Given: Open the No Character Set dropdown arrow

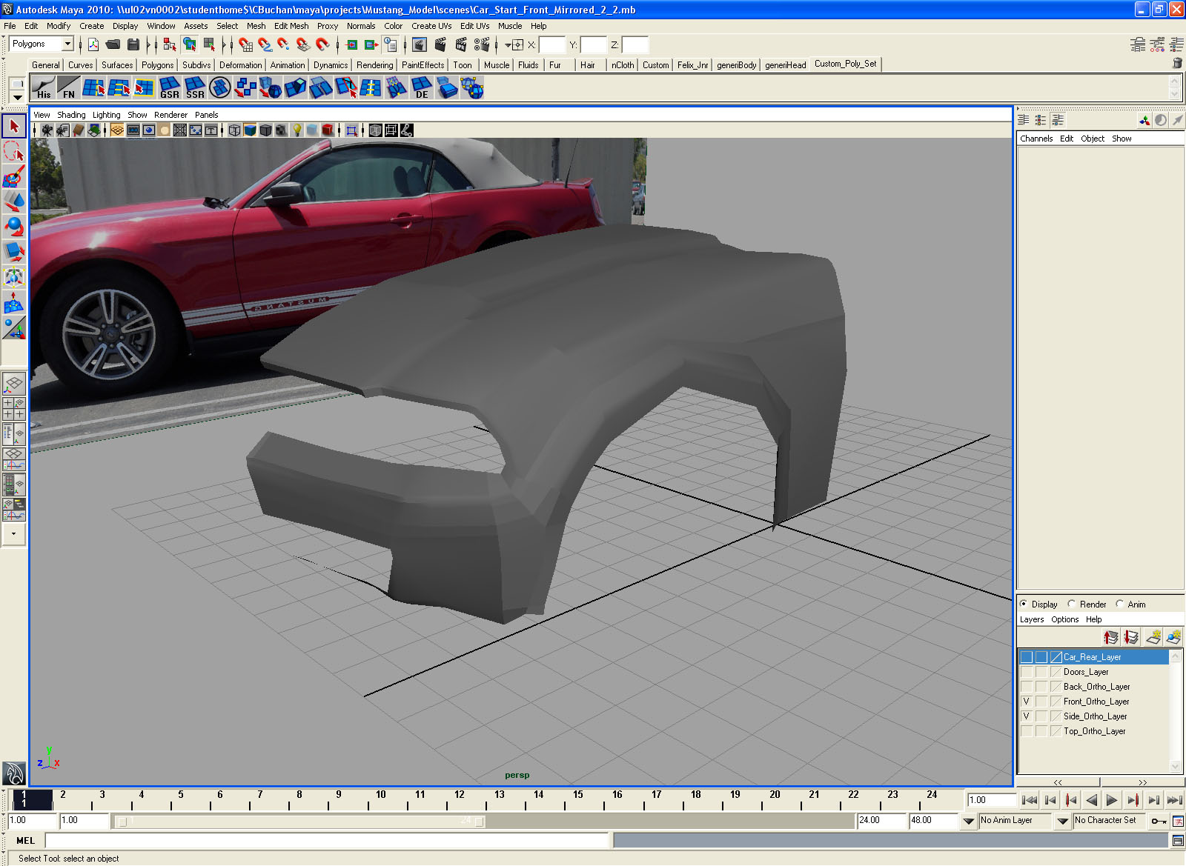Looking at the screenshot, I should coord(1062,821).
